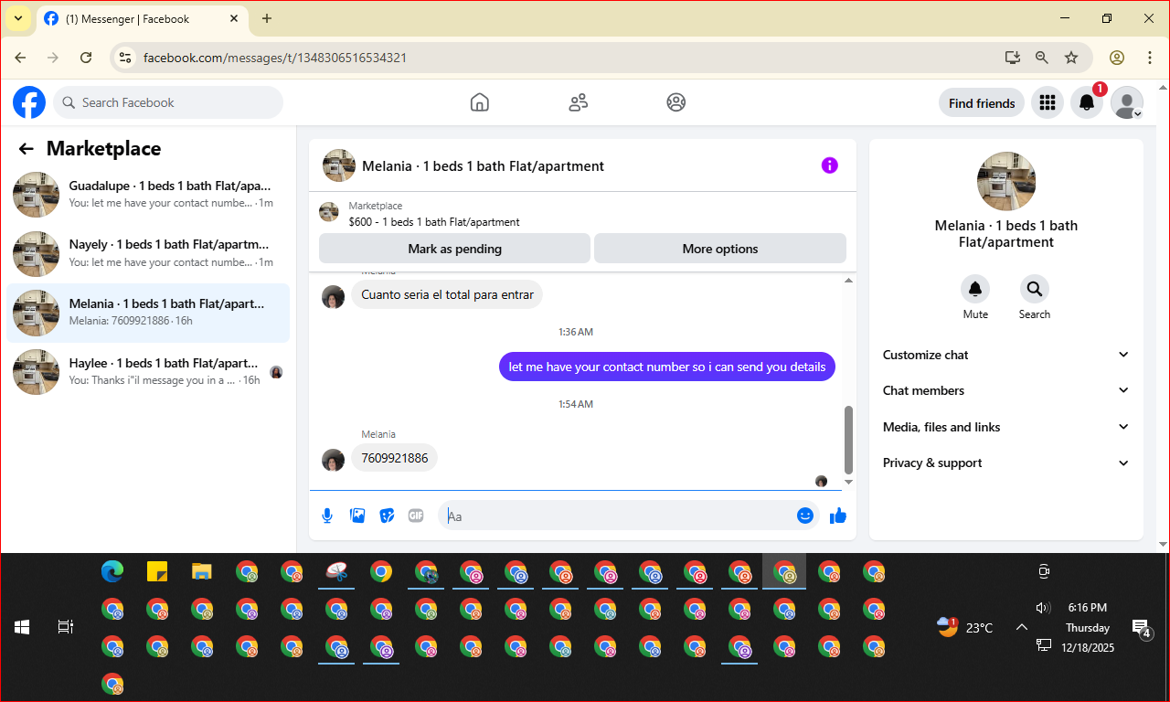Click Melania's avatar beside the 7609921886 message
This screenshot has height=702, width=1170.
click(x=334, y=460)
